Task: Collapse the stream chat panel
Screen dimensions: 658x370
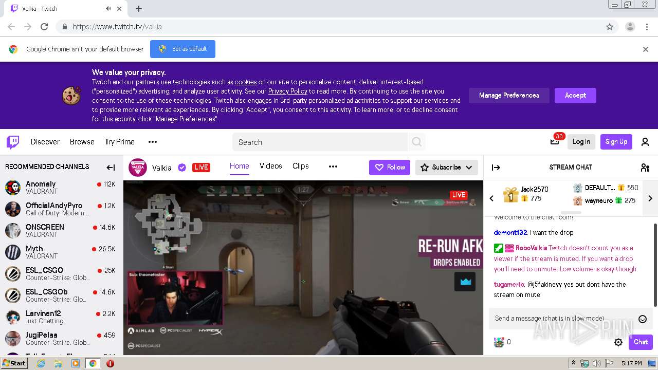Action: coord(496,167)
